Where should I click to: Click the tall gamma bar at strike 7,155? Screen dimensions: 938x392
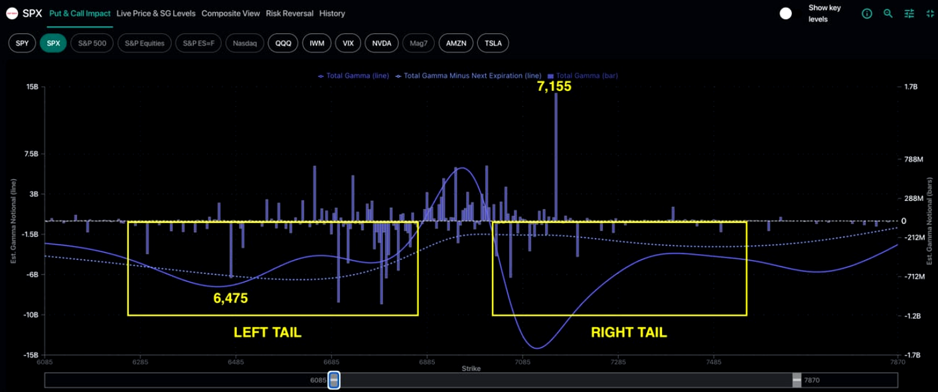[556, 159]
